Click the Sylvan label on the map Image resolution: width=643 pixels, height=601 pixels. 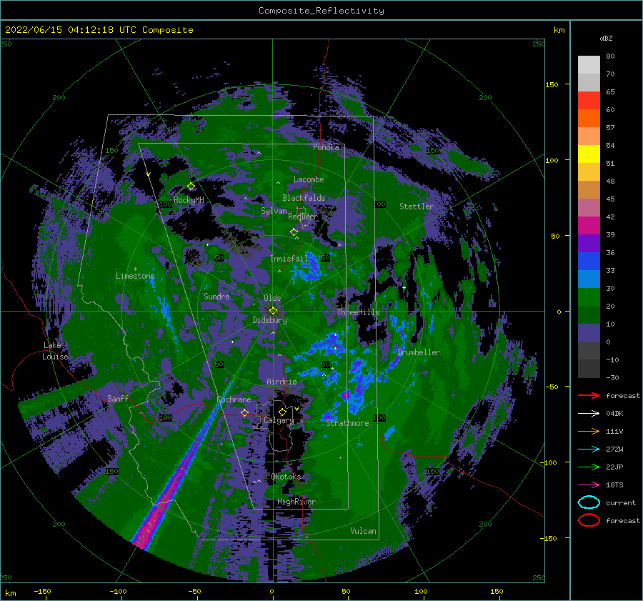274,211
